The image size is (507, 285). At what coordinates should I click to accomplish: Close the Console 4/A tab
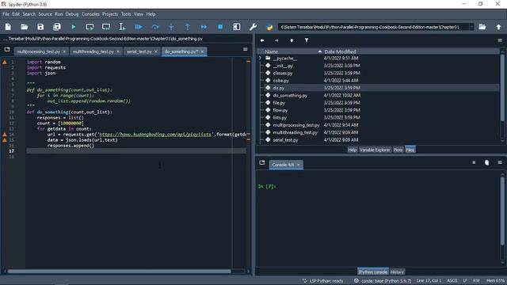(299, 165)
